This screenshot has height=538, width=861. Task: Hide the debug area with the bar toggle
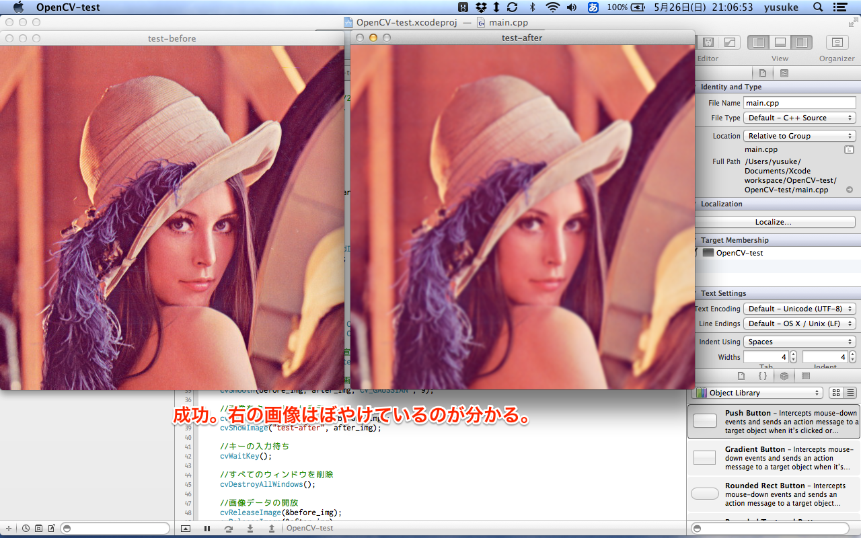tap(186, 529)
